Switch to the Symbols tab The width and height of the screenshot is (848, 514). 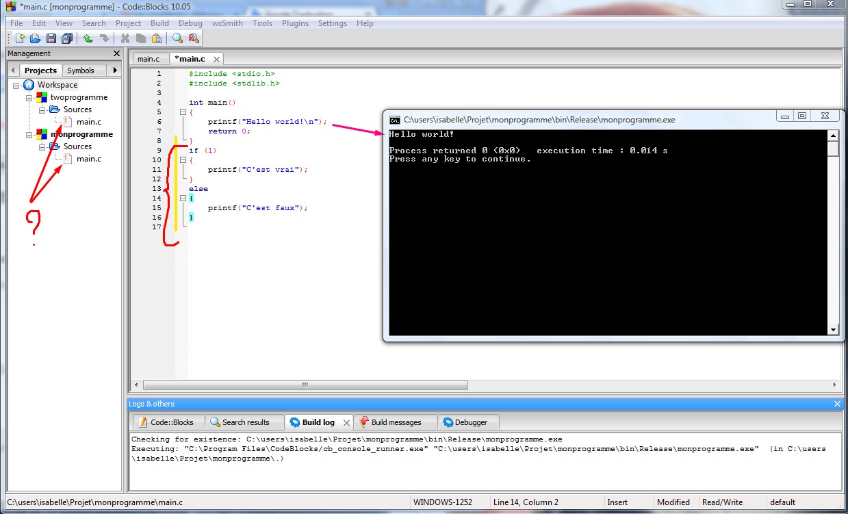pyautogui.click(x=81, y=70)
